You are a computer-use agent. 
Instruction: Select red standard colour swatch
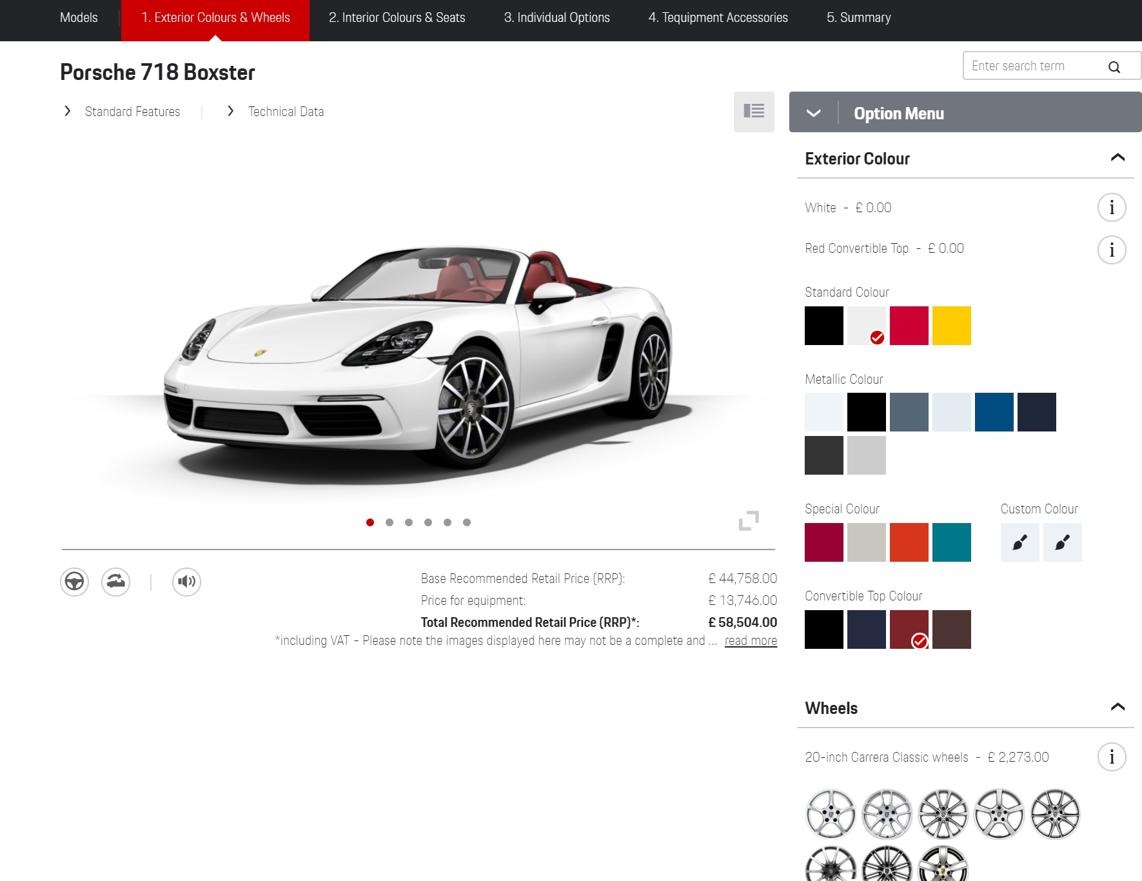(909, 326)
